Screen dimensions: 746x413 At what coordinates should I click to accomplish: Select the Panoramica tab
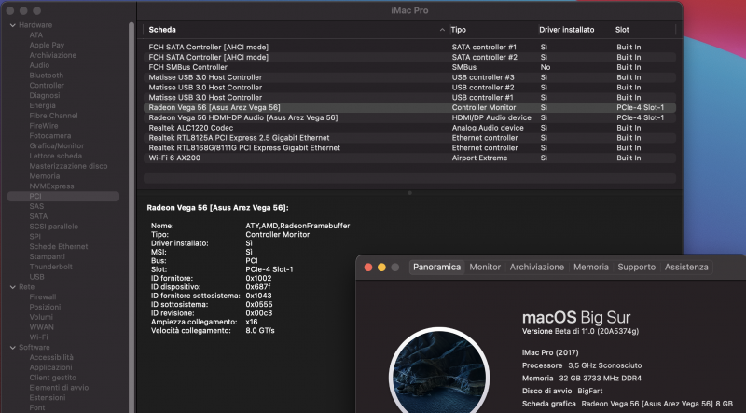436,267
